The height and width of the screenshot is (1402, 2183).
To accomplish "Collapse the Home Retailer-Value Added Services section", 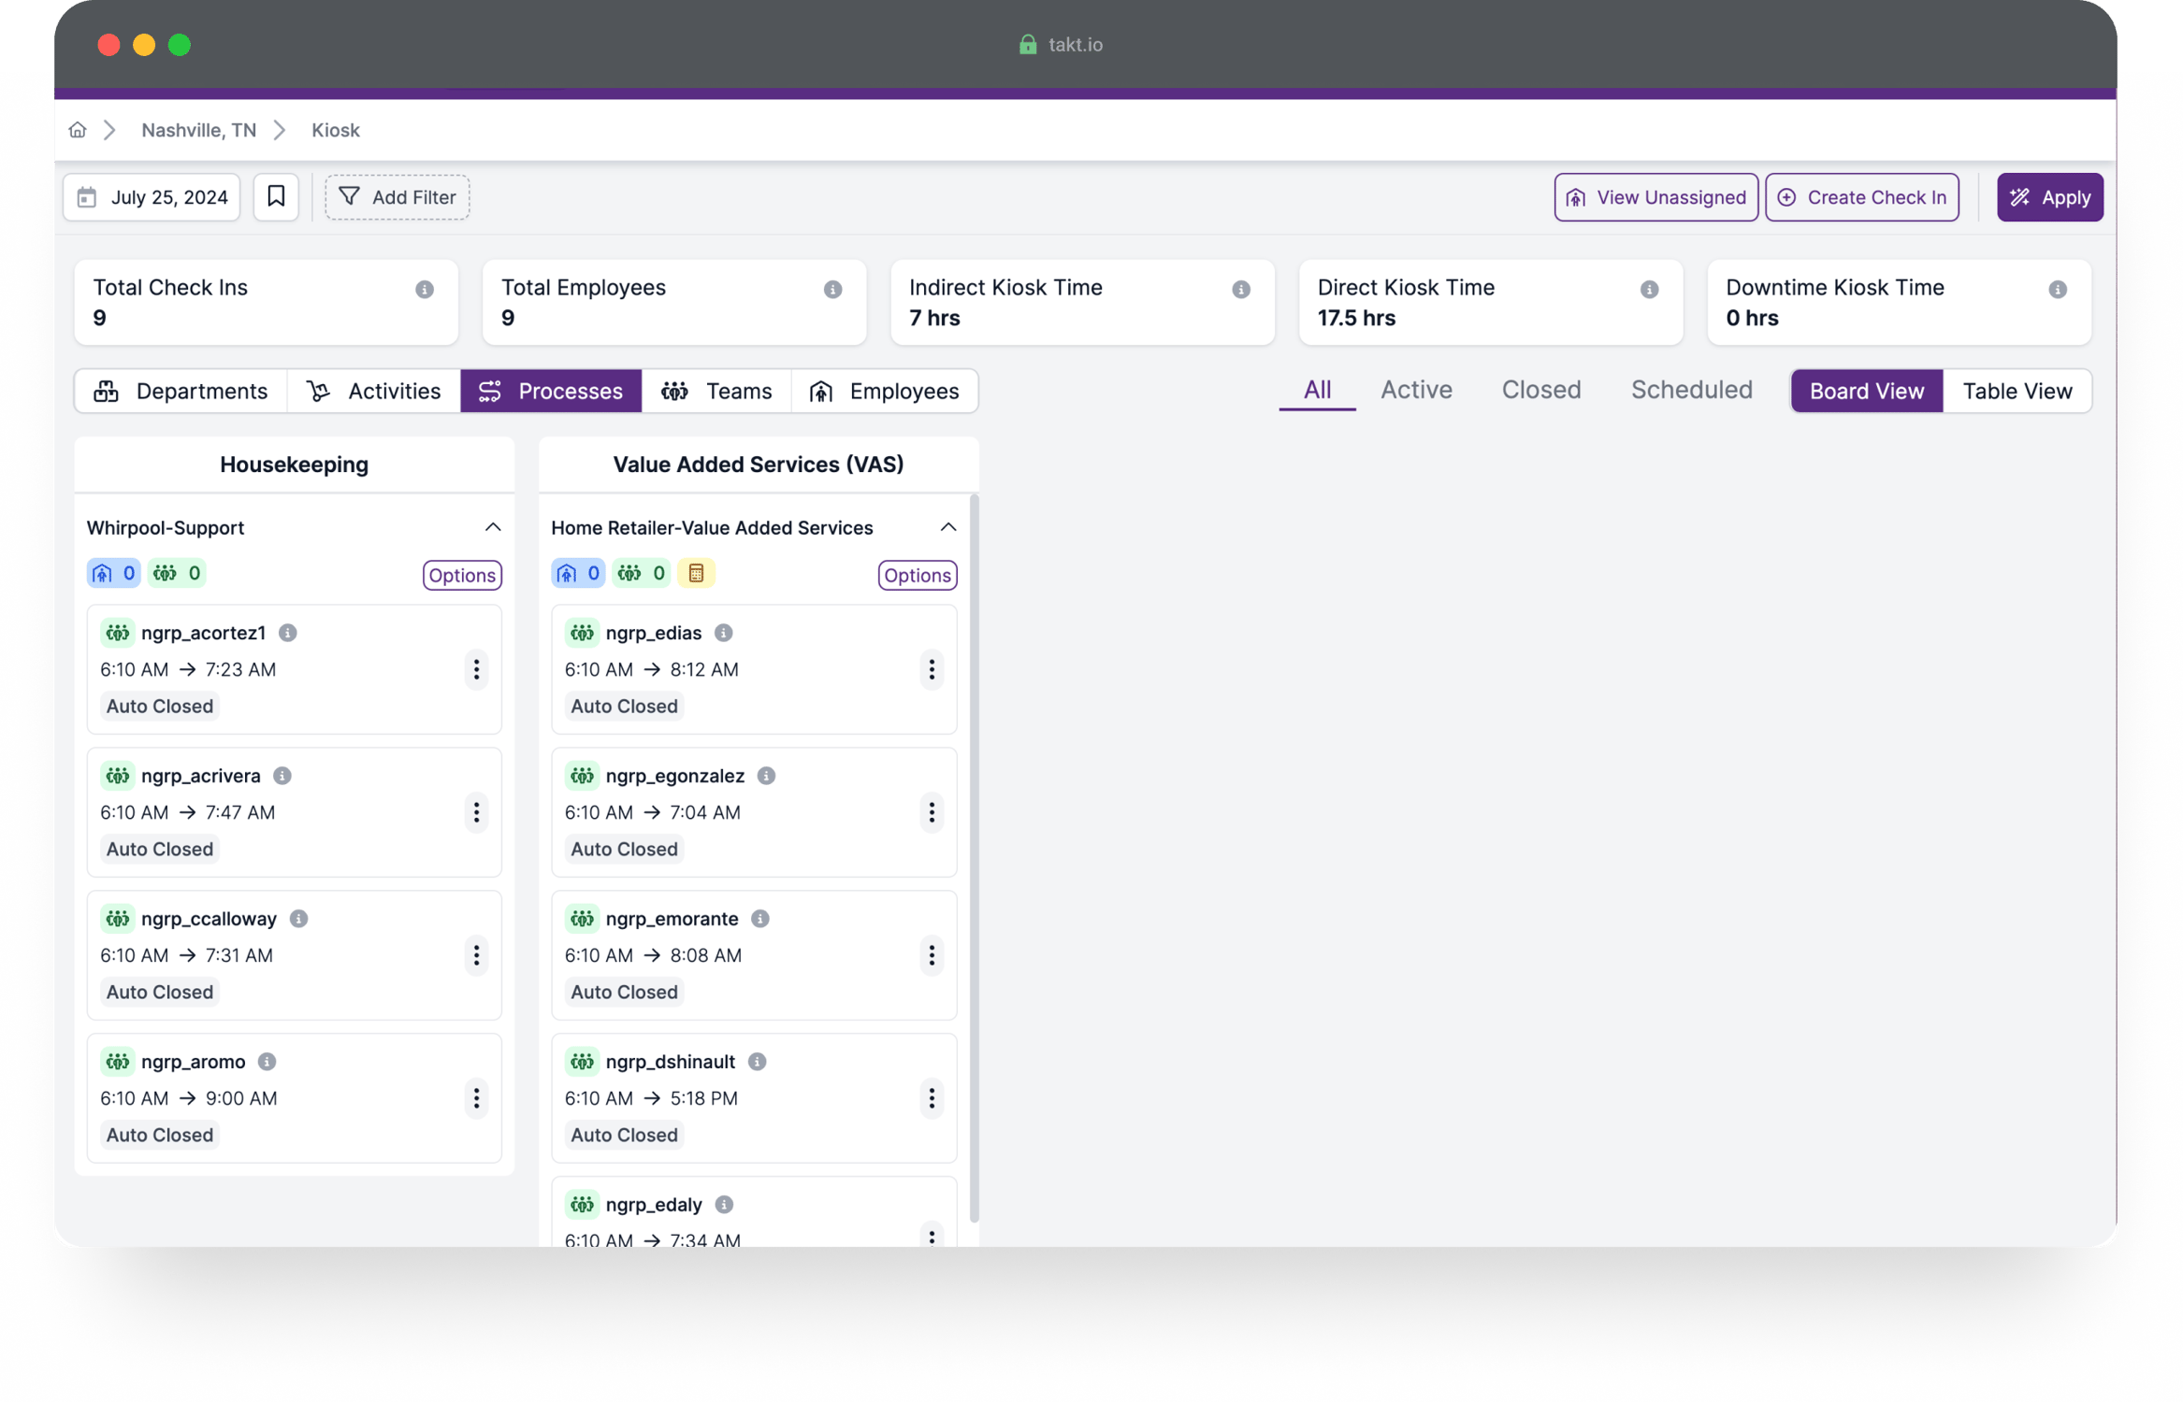I will tap(949, 527).
